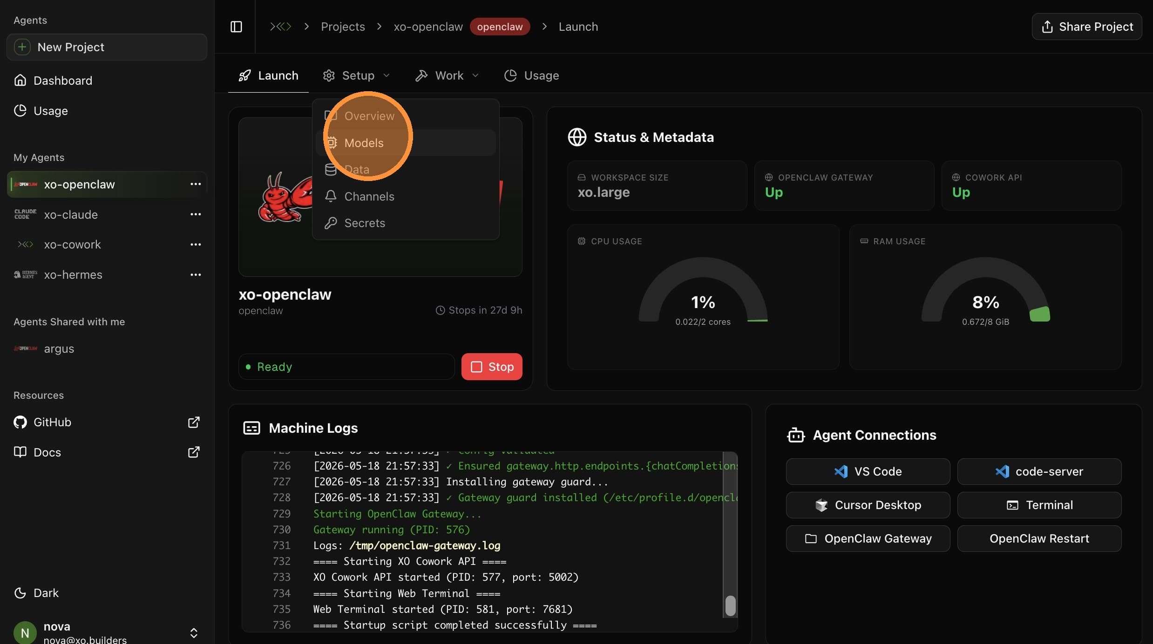This screenshot has width=1153, height=644.
Task: Open more options for xo-openclaw
Action: [196, 184]
